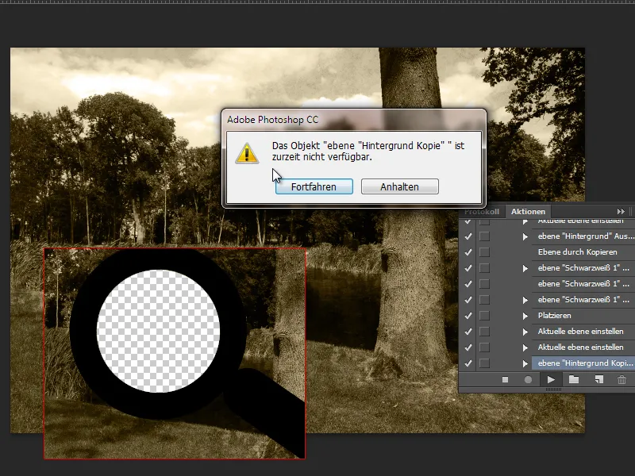The image size is (635, 476).
Task: Expand the ebene "Hintergrund" Aus... step
Action: (525, 236)
